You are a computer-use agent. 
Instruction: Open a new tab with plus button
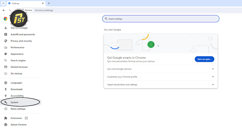tap(49, 3)
